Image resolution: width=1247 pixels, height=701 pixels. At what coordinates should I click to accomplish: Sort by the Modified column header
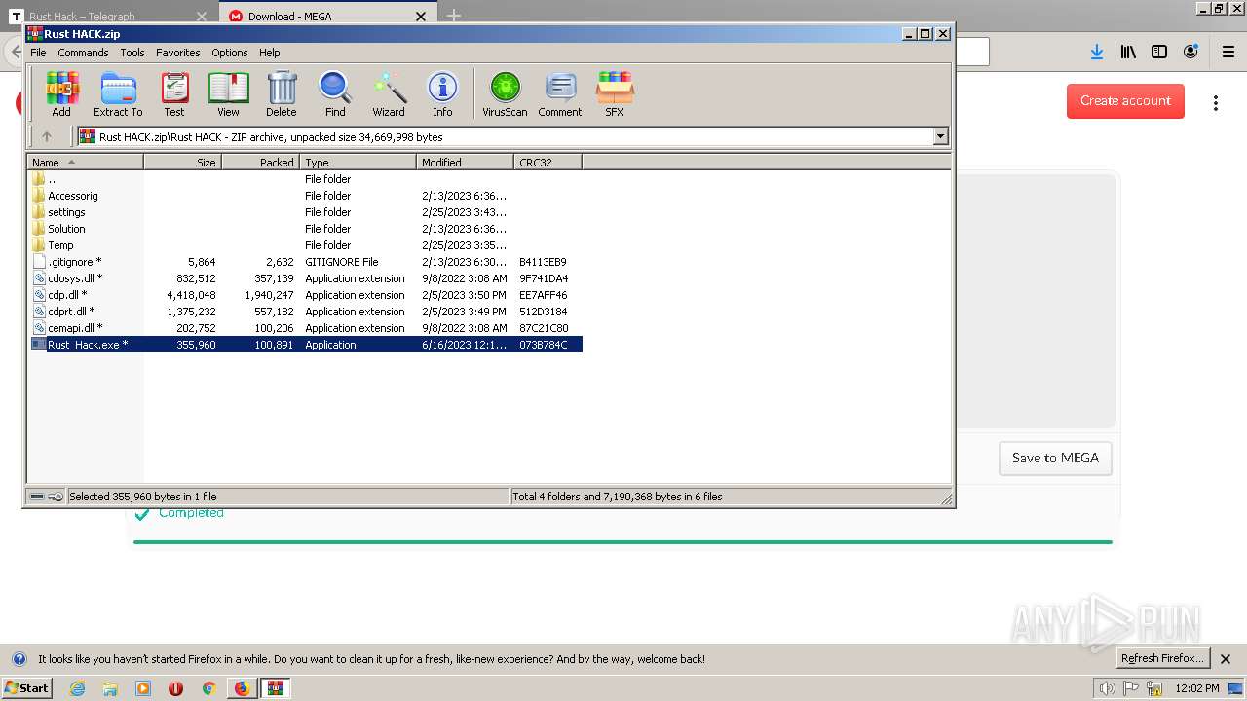pyautogui.click(x=466, y=162)
